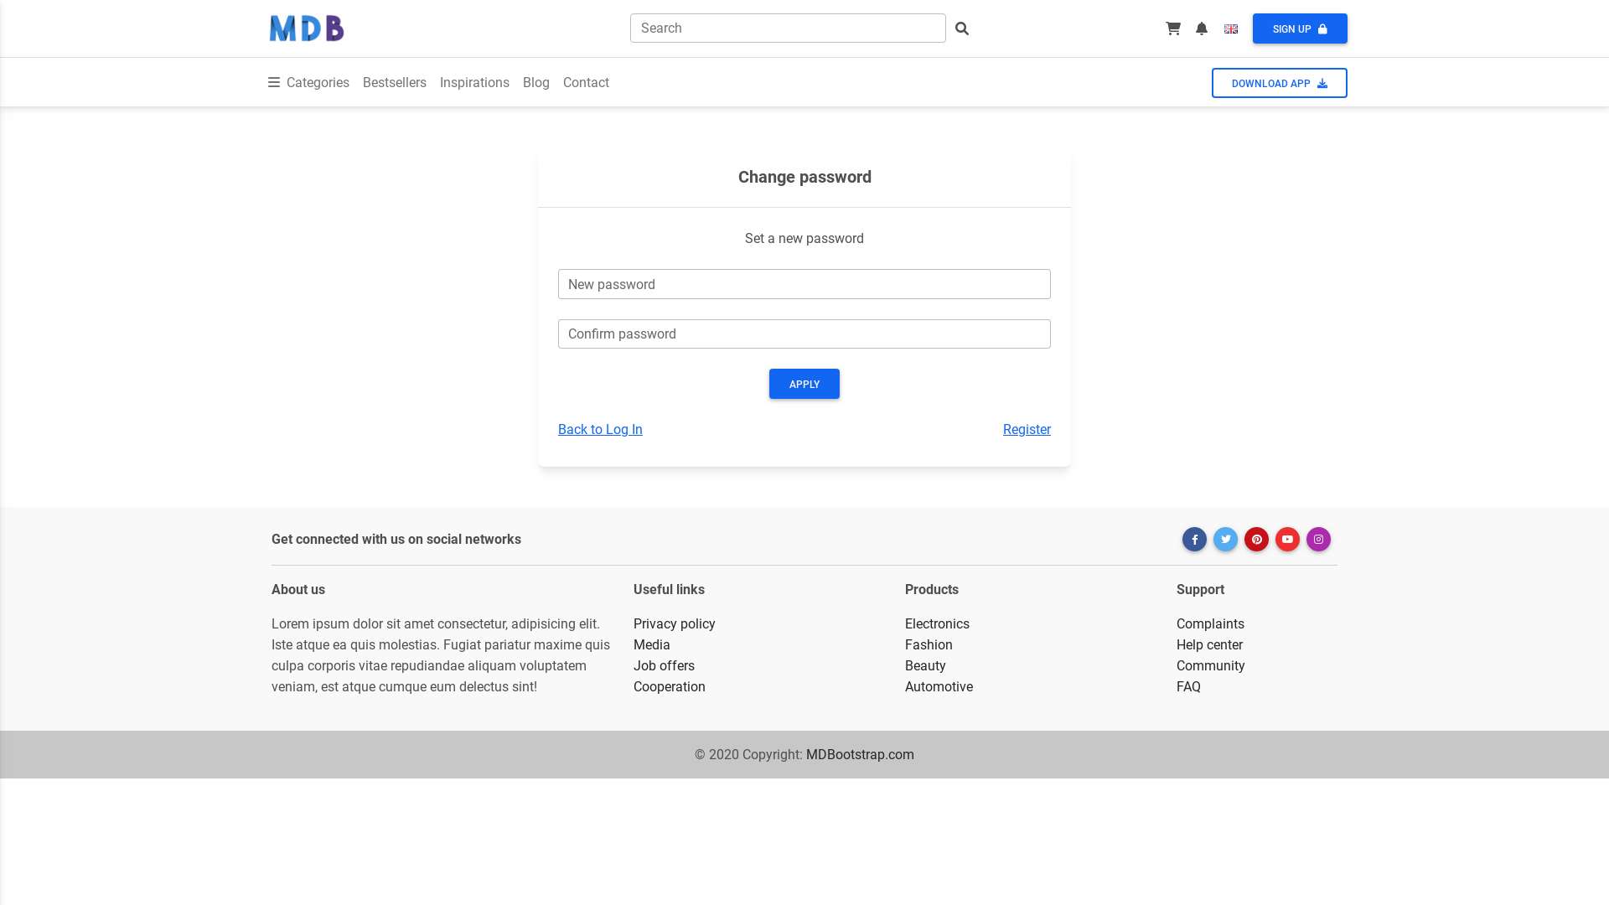Select the Bestsellers nav item
The image size is (1609, 905).
click(x=394, y=82)
